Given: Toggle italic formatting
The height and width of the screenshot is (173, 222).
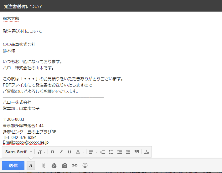Looking at the screenshot, I should point(61,152).
